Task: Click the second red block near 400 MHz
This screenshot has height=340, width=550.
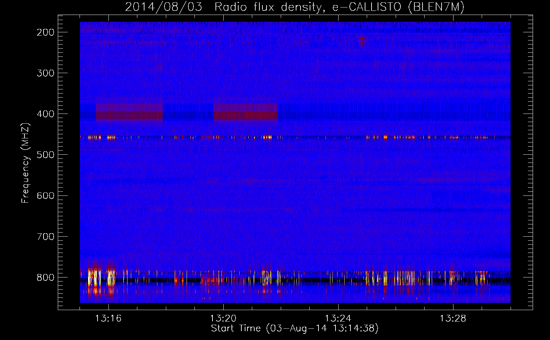Action: click(x=245, y=112)
